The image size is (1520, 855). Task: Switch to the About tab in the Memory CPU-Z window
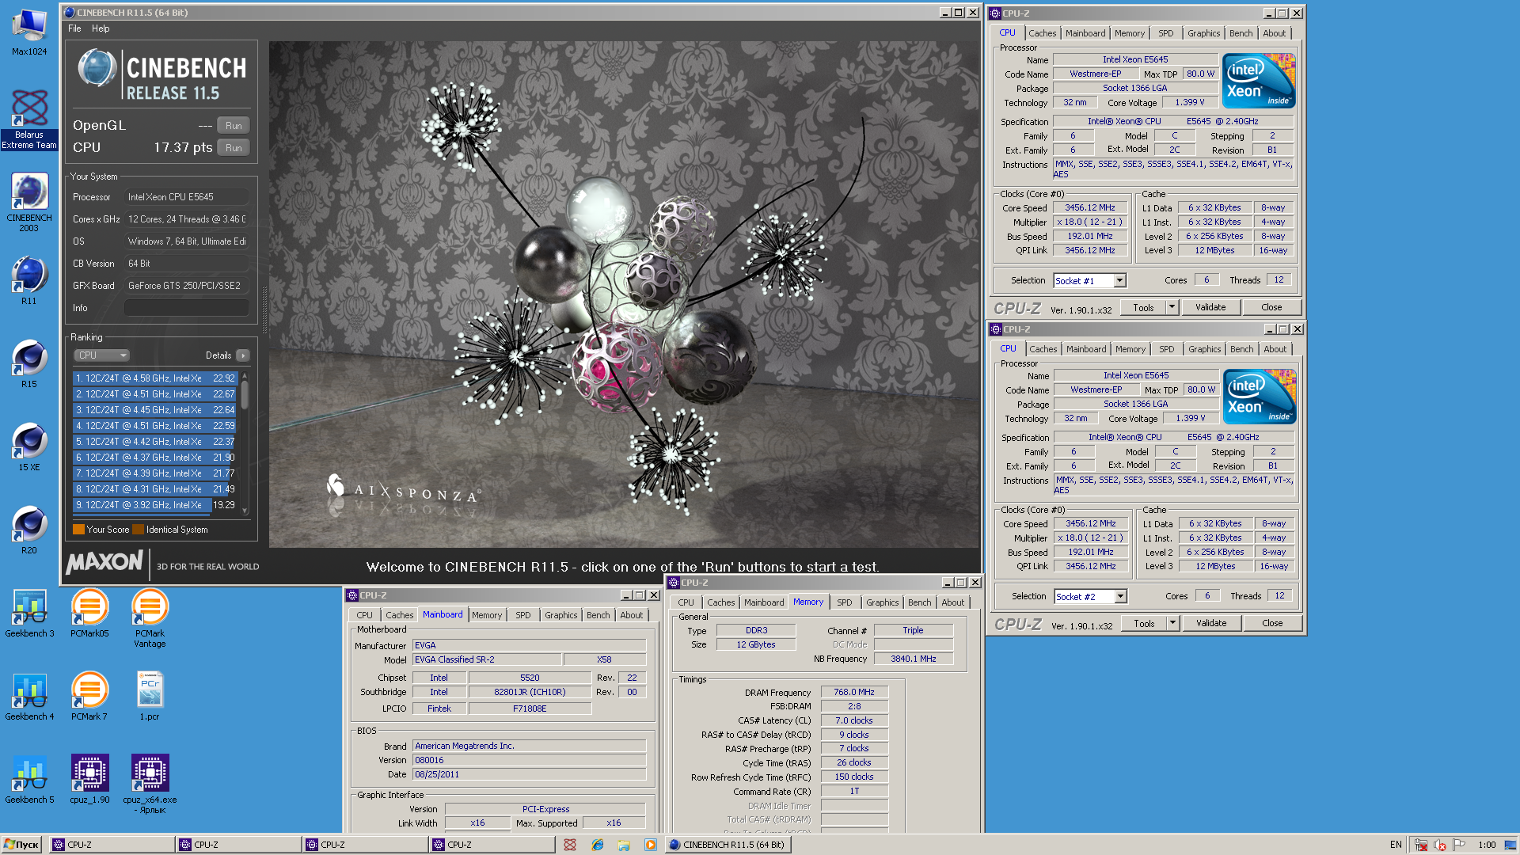[x=952, y=602]
